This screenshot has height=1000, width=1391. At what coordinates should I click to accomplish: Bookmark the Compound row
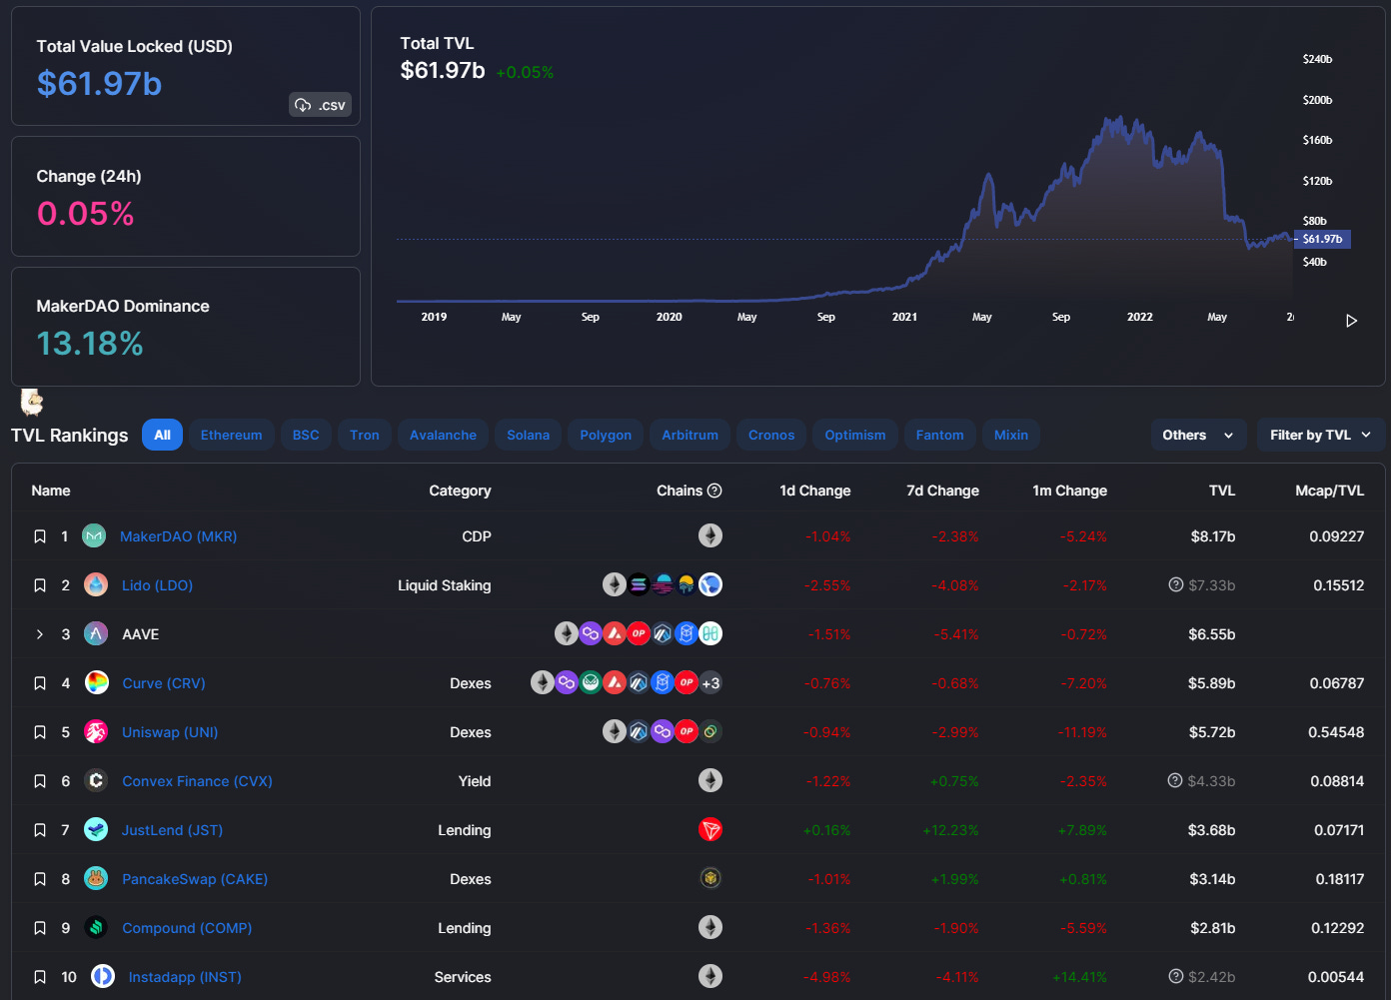click(x=40, y=928)
